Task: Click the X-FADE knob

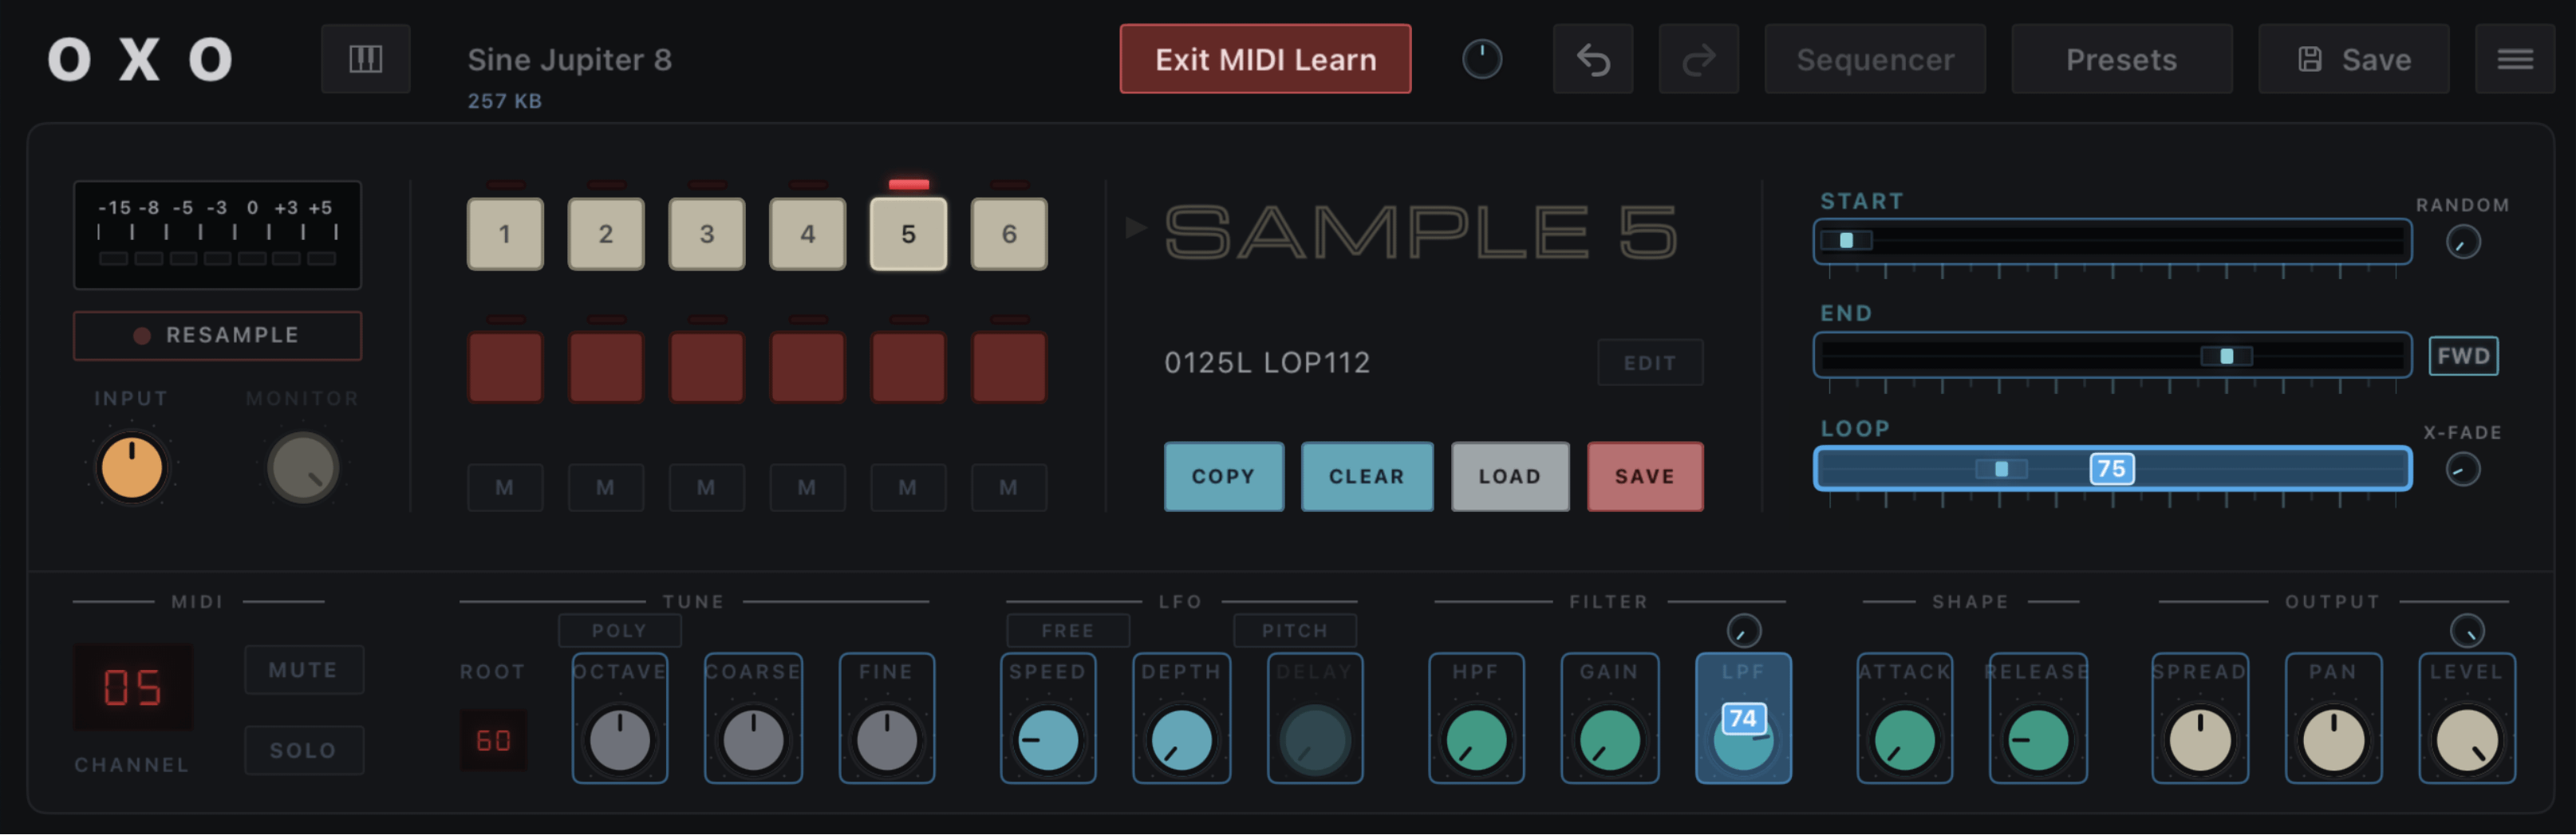Action: pos(2462,469)
